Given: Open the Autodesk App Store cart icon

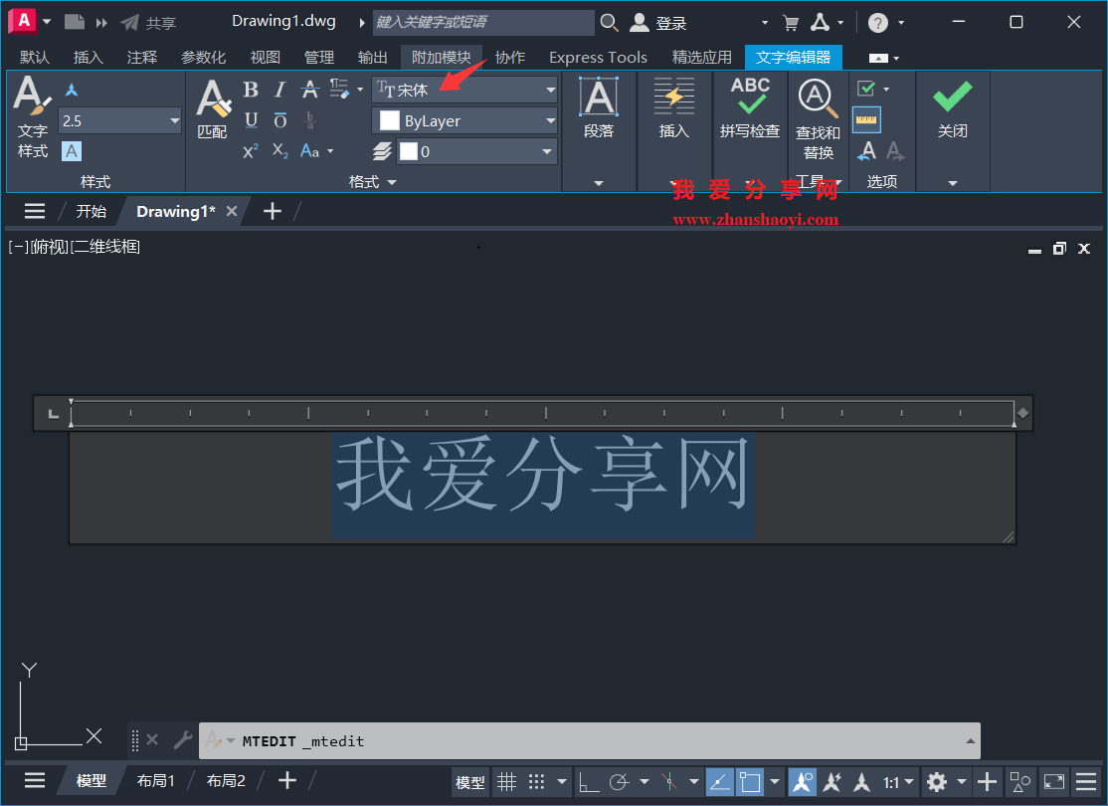Looking at the screenshot, I should click(791, 23).
